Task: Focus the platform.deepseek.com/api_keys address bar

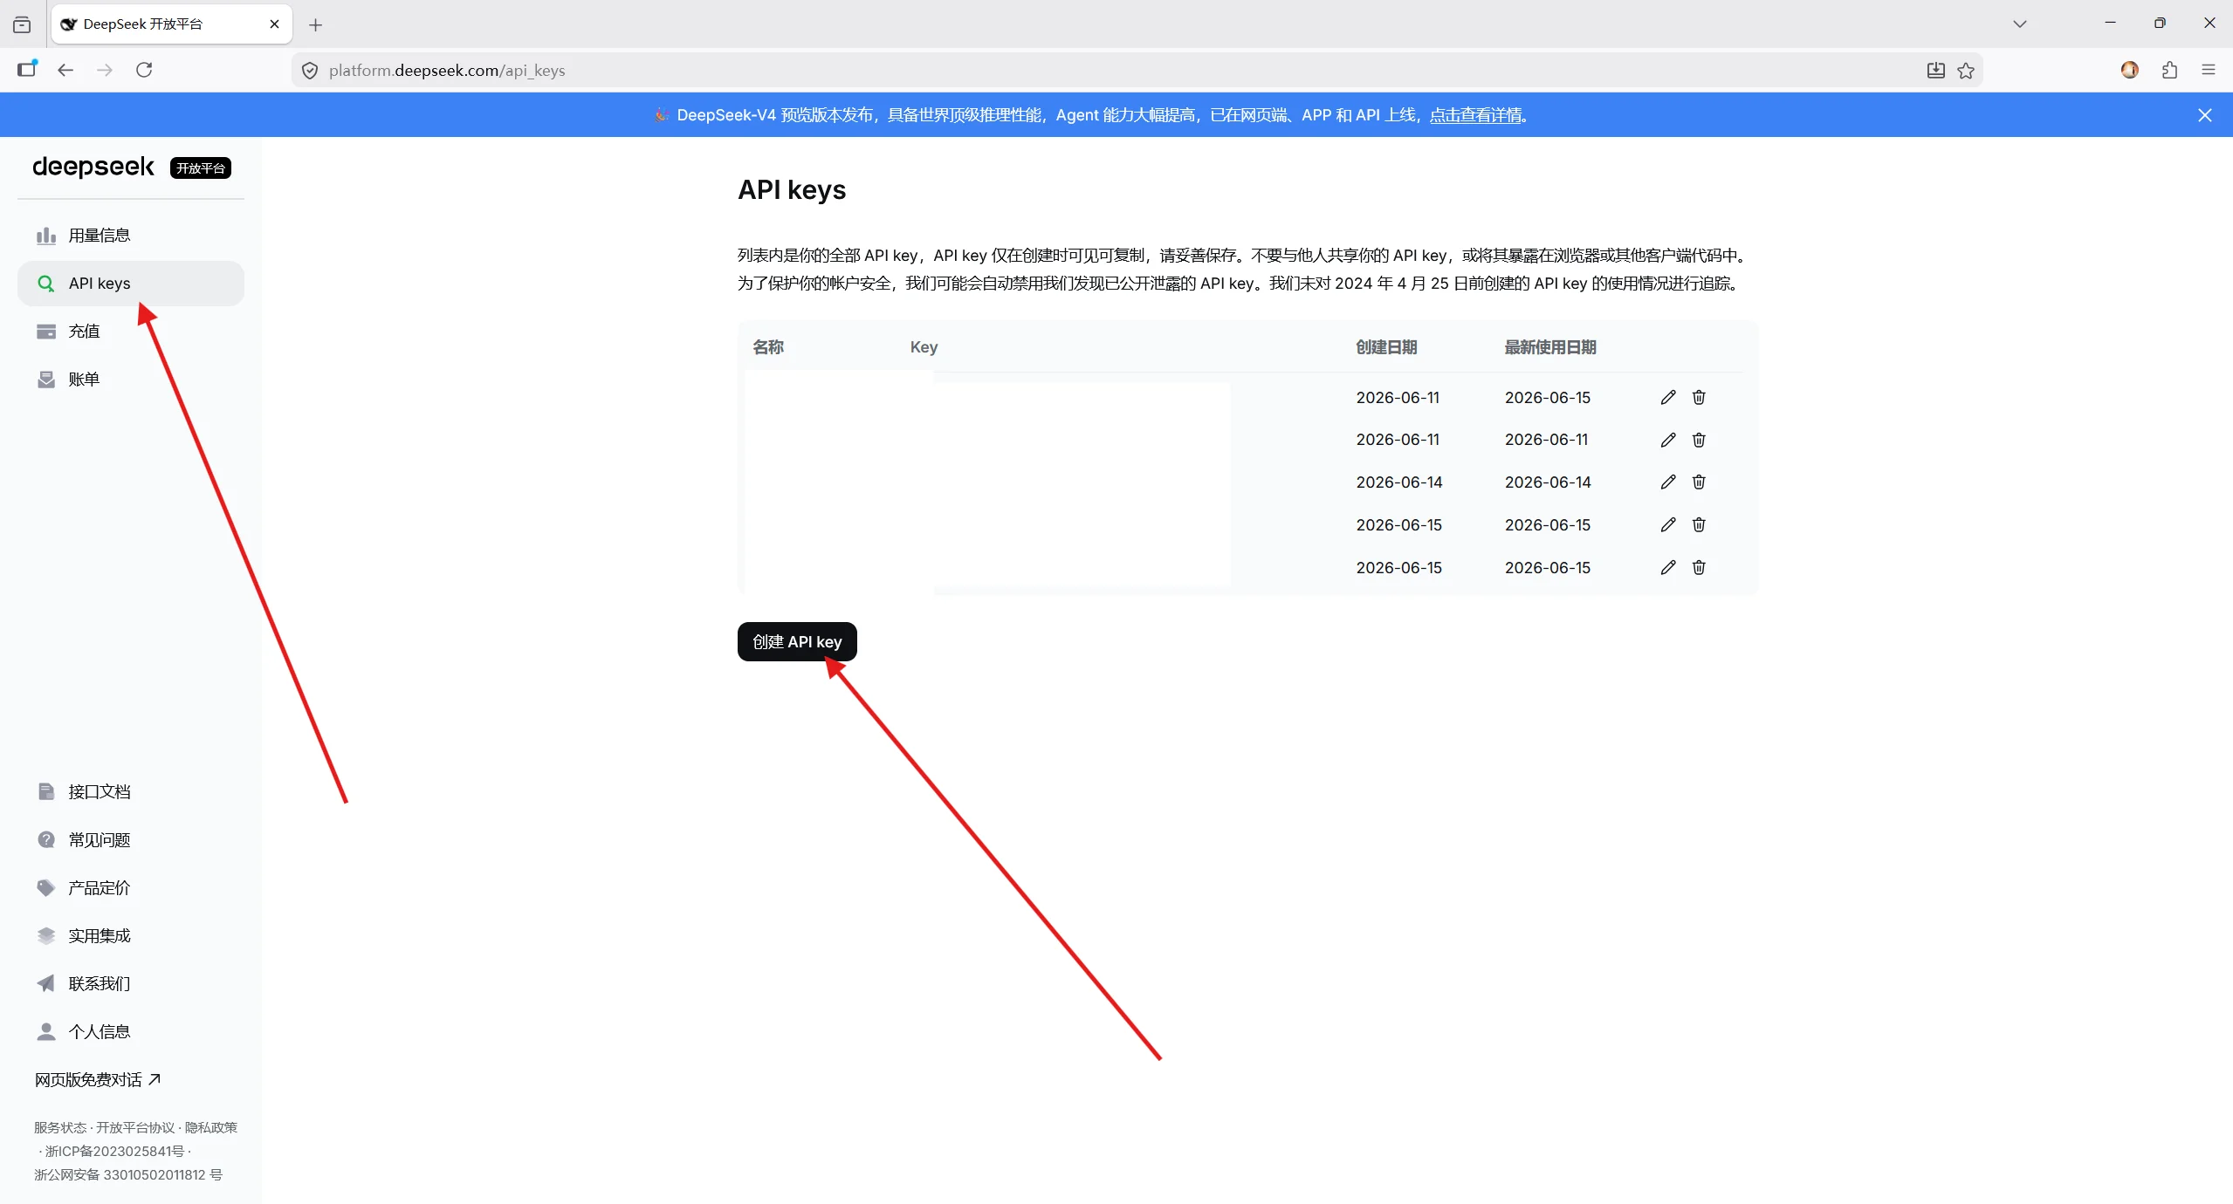Action: (1137, 71)
